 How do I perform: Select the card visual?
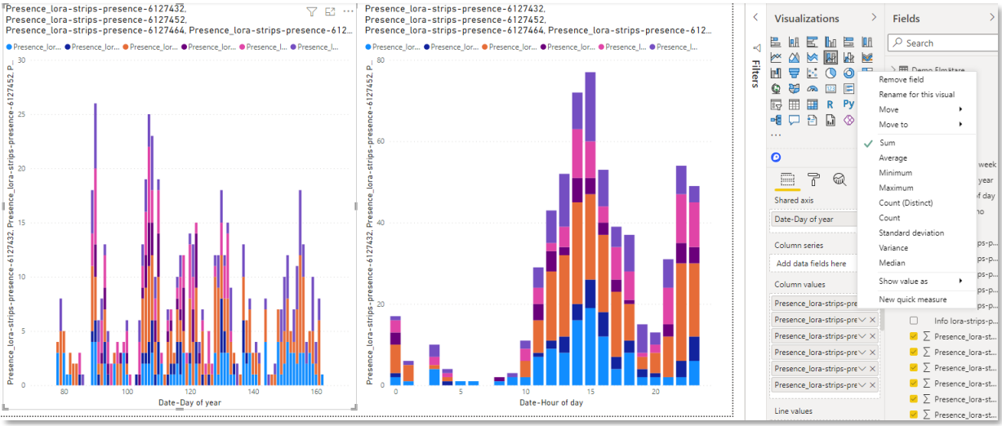831,88
